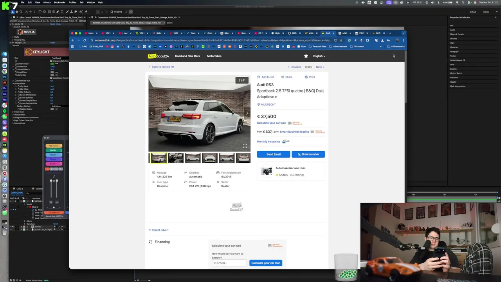
Task: Open the Window menu in menu bar
Action: click(90, 2)
